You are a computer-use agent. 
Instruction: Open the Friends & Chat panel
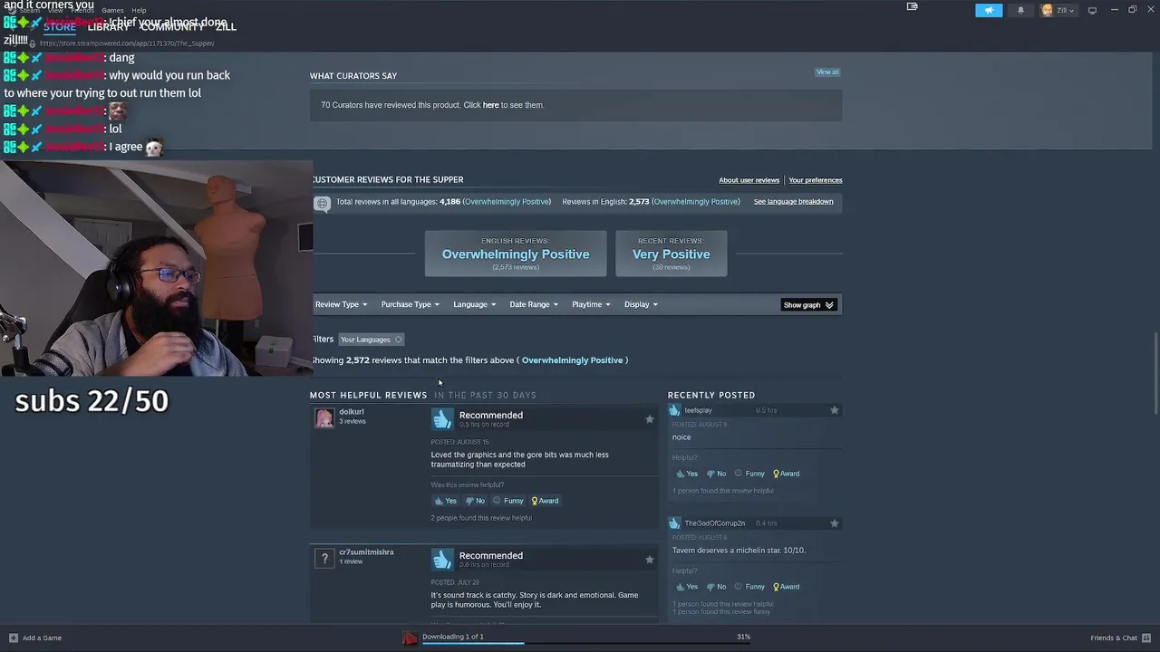1120,638
